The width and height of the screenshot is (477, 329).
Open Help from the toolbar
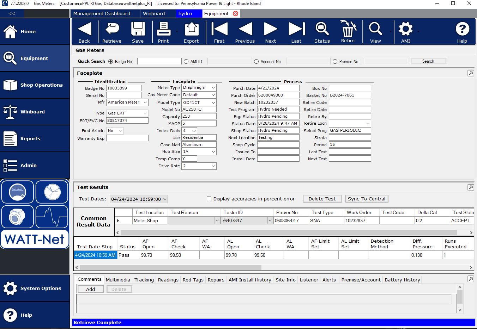(462, 32)
